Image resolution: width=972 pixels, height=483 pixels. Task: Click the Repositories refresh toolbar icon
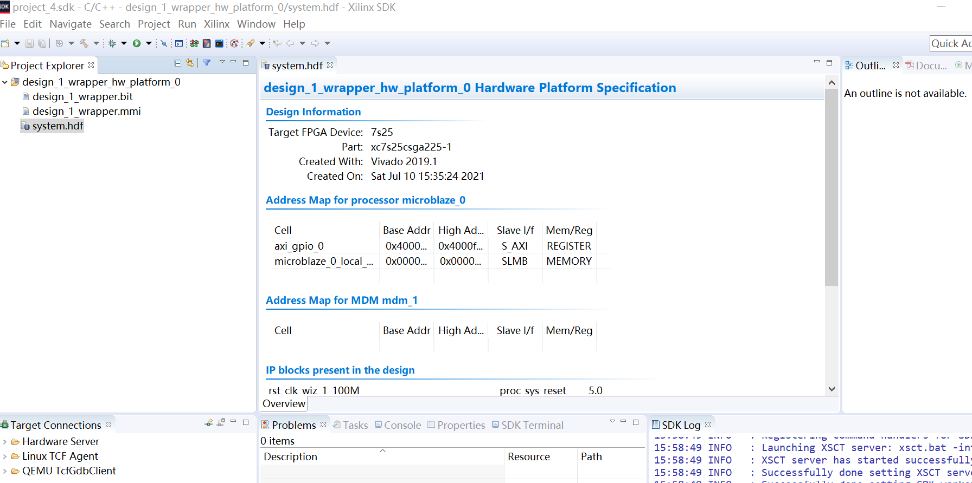point(234,43)
